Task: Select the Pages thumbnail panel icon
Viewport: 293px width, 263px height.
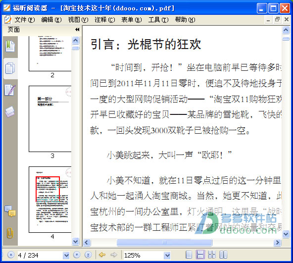Action: click(x=10, y=68)
